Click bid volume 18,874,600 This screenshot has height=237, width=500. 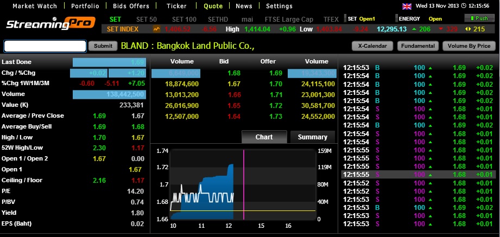coord(182,84)
